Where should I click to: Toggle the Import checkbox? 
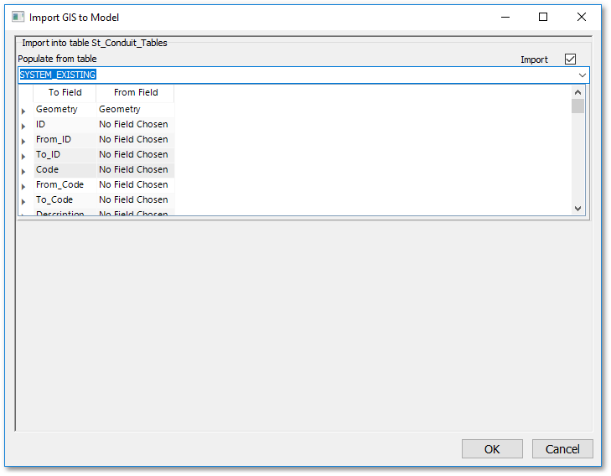[570, 59]
